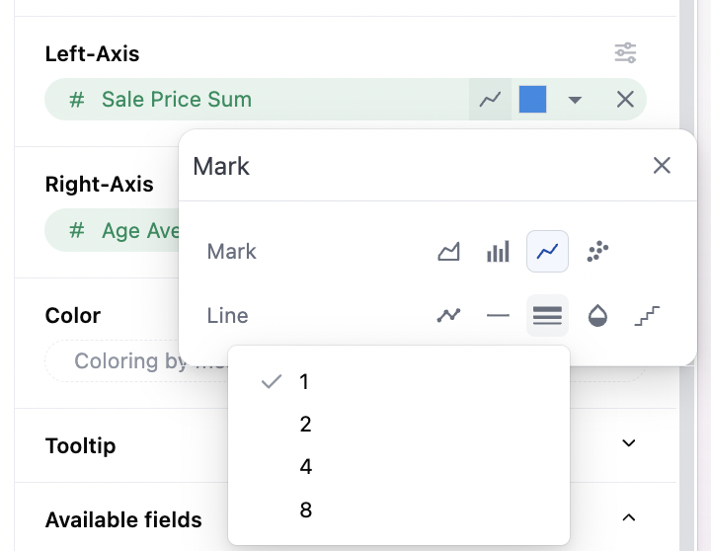This screenshot has height=551, width=711.
Task: Close the Mark popup
Action: pyautogui.click(x=662, y=166)
